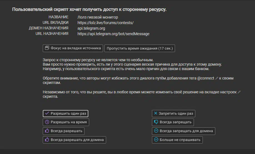
Task: Click the destination URL api.telegram.org/bot/sendMessage text
Action: click(x=113, y=34)
